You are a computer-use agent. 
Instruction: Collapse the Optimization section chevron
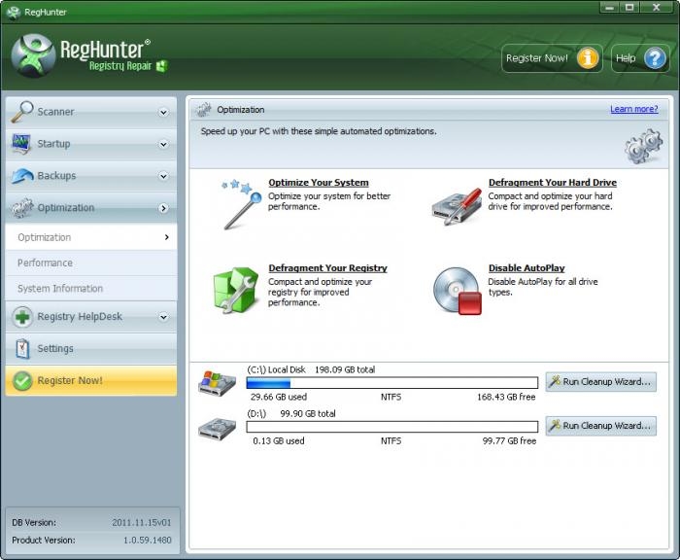coord(163,208)
